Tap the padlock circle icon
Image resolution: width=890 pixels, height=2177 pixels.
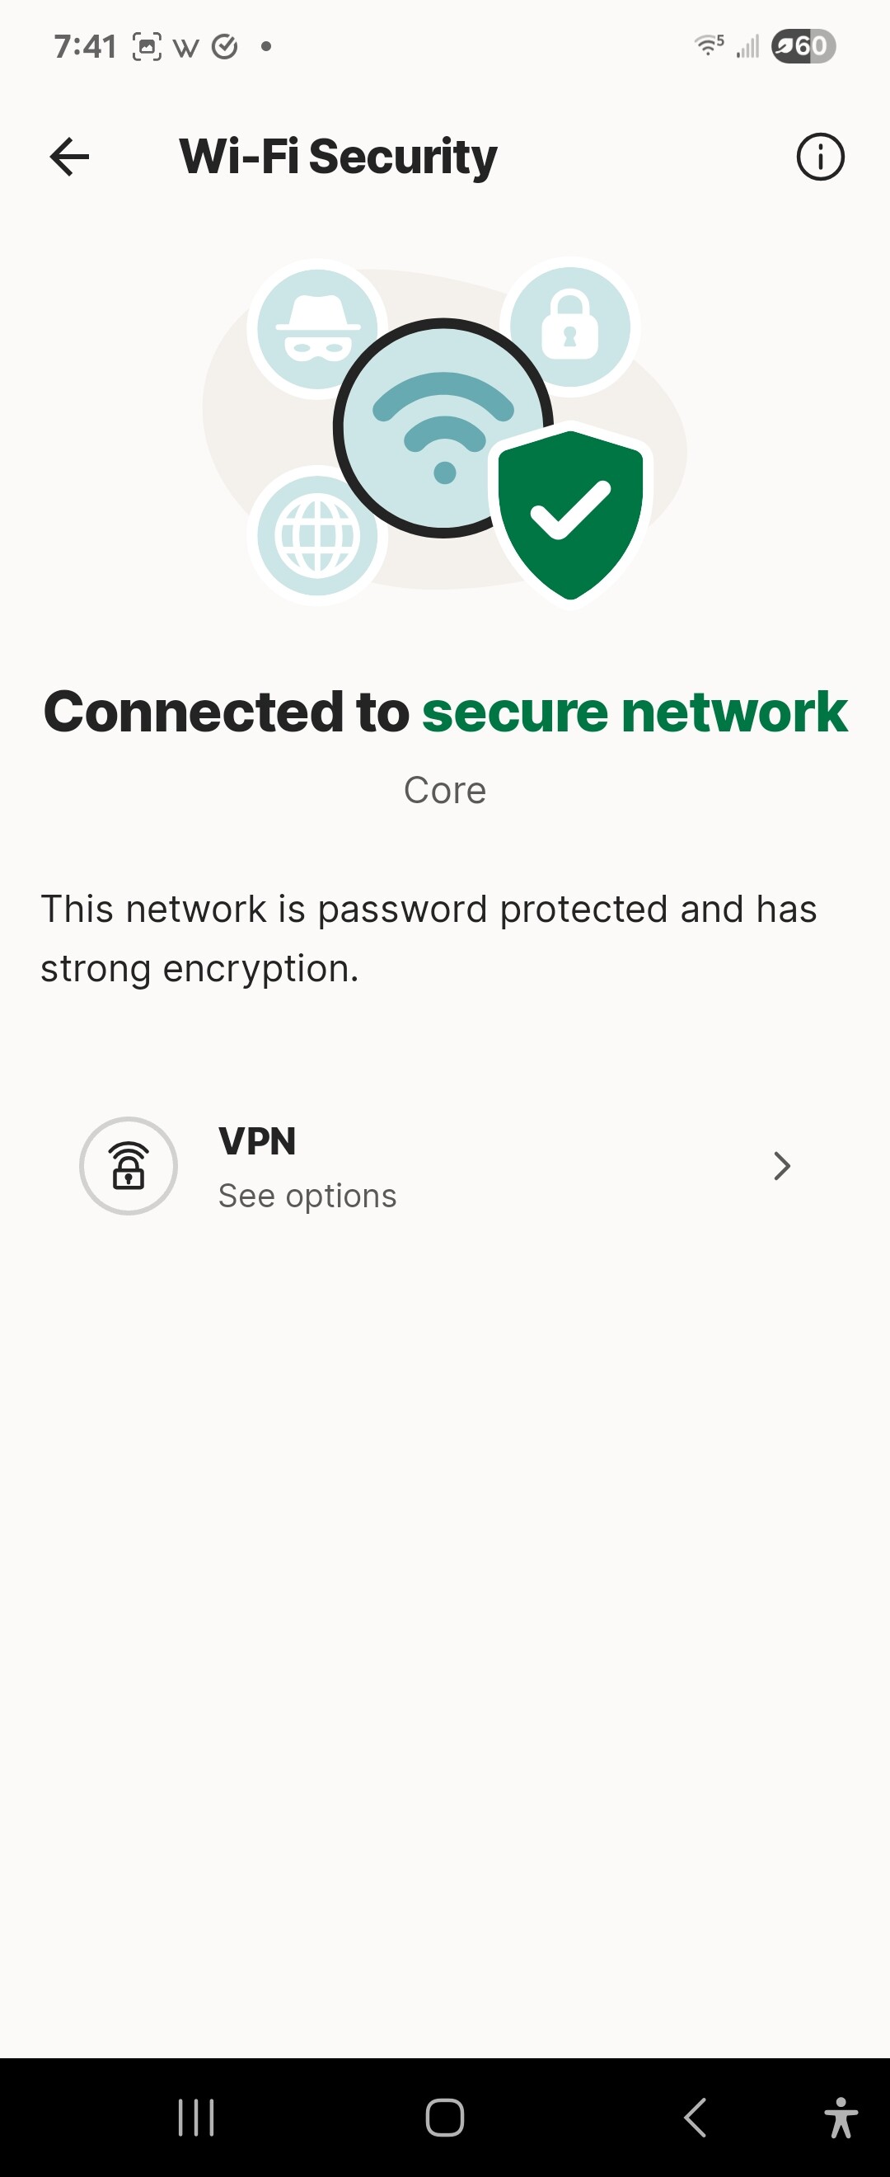click(570, 327)
